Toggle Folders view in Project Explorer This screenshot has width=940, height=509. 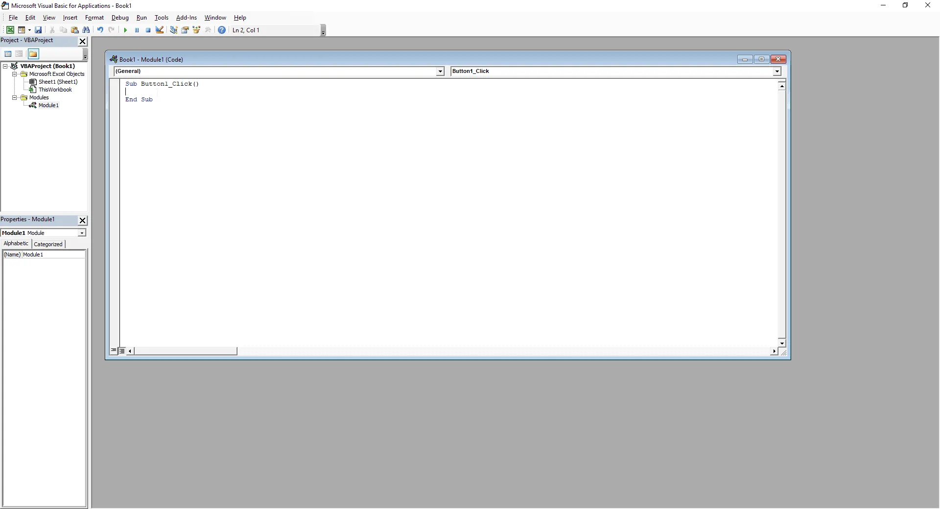(x=33, y=54)
